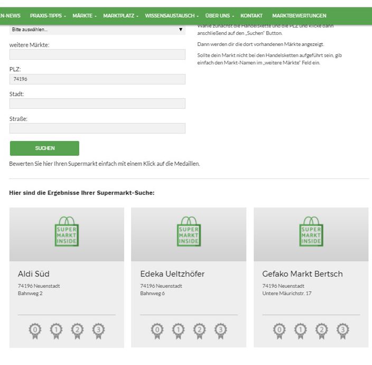
Task: Go to the KONTAKT page
Action: pos(252,16)
